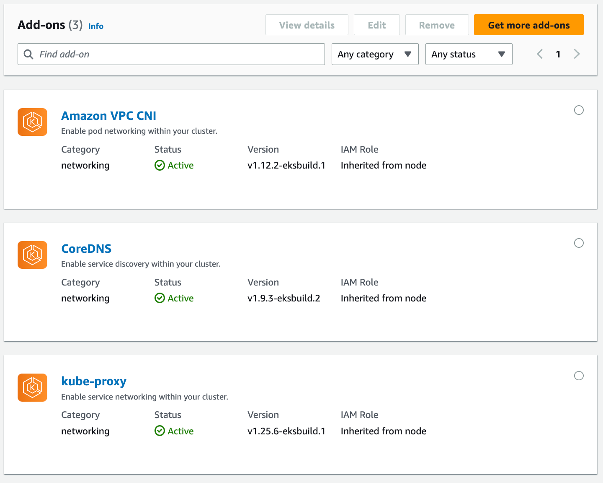The width and height of the screenshot is (603, 483).
Task: Click the View details button
Action: coord(307,25)
